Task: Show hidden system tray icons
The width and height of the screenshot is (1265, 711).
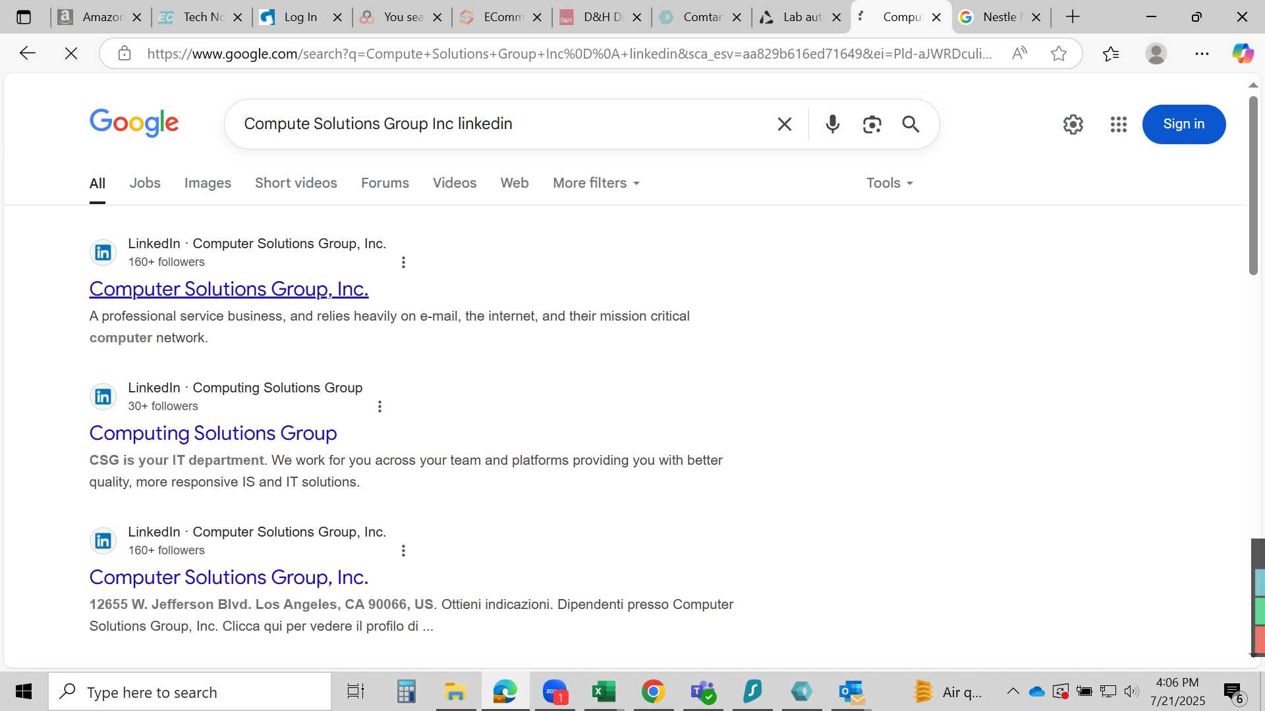Action: pyautogui.click(x=1013, y=691)
